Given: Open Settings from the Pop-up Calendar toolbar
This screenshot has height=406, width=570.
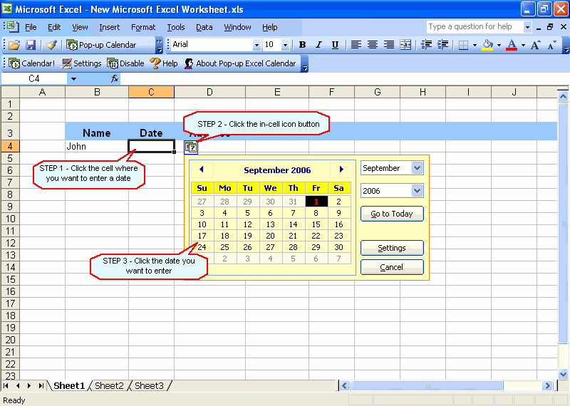Looking at the screenshot, I should pyautogui.click(x=81, y=63).
